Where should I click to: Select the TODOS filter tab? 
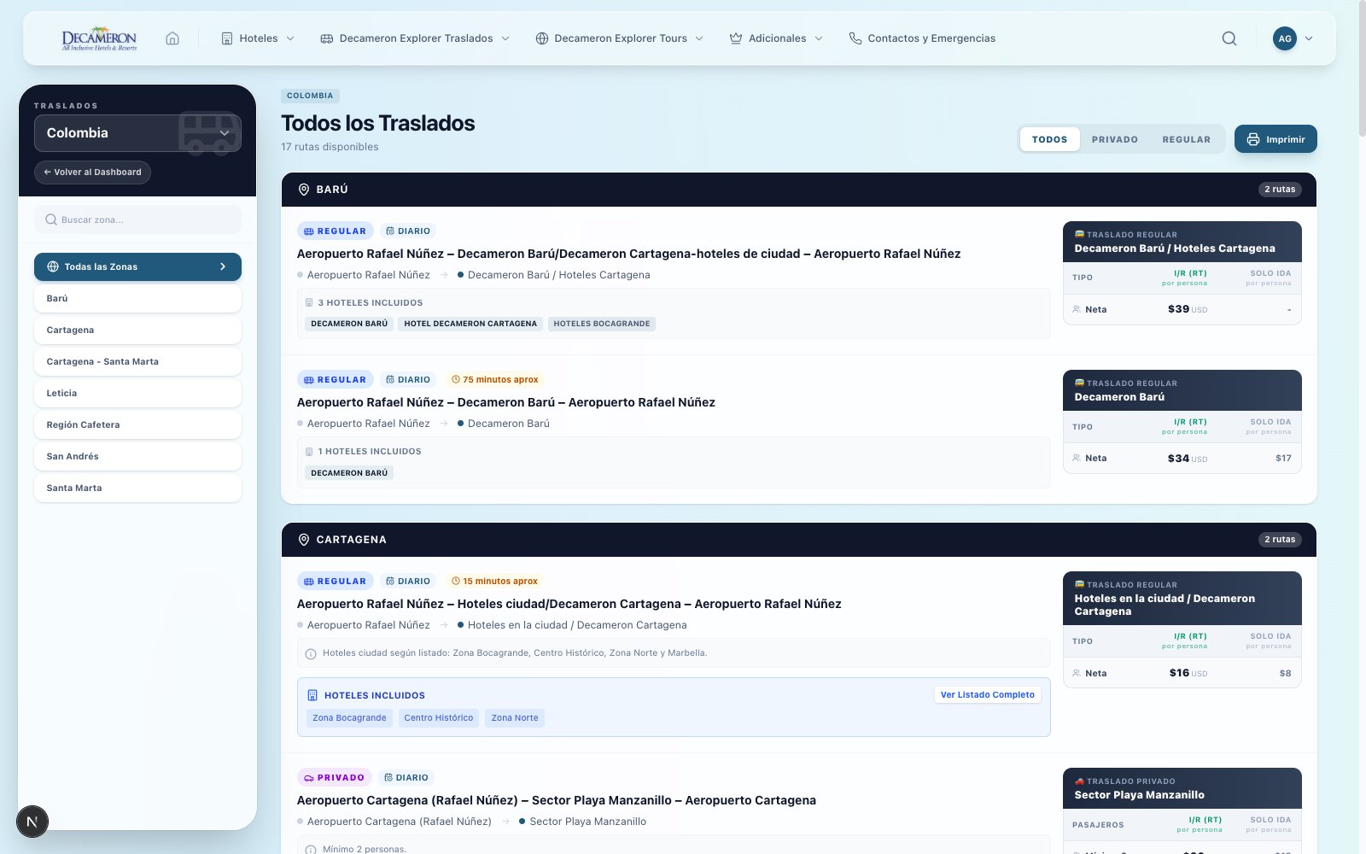(x=1049, y=139)
